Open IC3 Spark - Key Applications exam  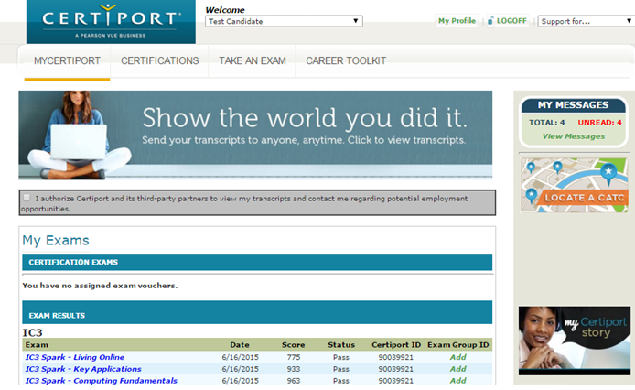point(82,369)
